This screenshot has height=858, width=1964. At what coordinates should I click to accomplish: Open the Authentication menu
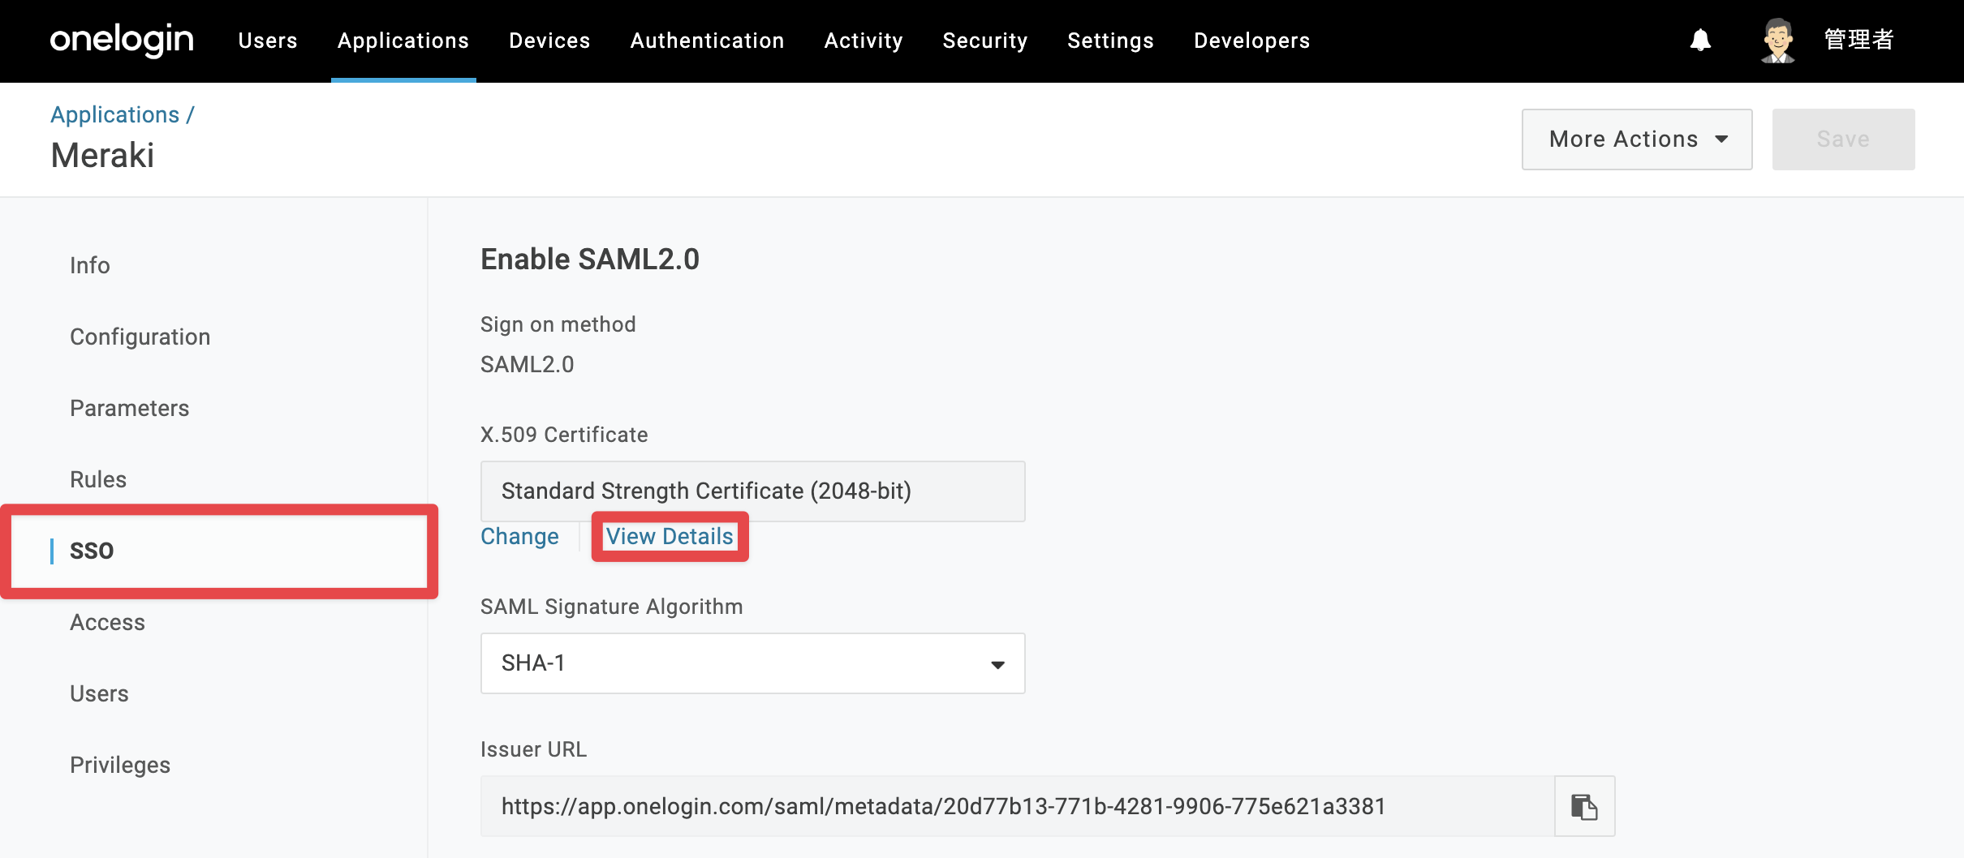pos(707,41)
